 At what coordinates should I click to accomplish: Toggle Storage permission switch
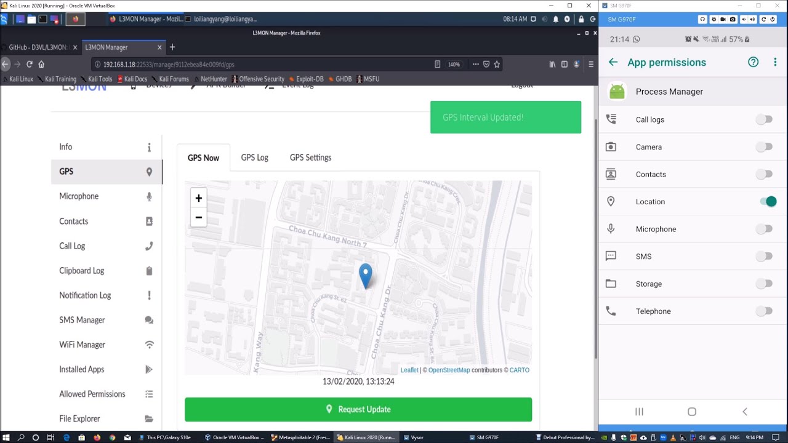[765, 284]
